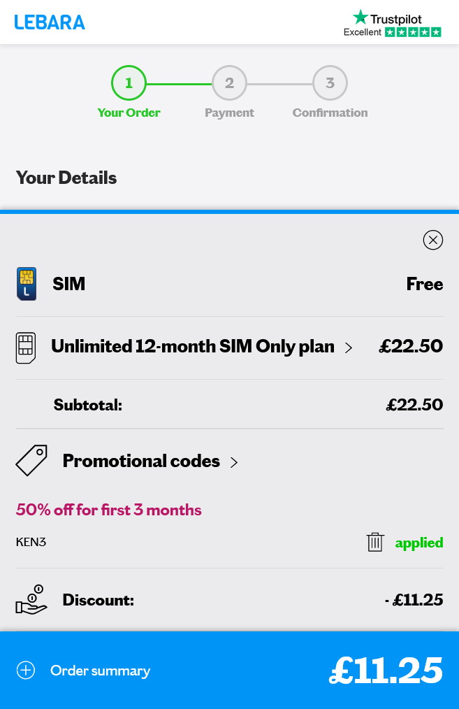Click the mobile plan icon beside Unlimited plan
459x709 pixels.
pos(25,347)
